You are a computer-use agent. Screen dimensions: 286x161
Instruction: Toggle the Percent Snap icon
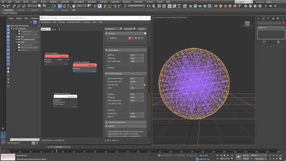click(x=115, y=6)
